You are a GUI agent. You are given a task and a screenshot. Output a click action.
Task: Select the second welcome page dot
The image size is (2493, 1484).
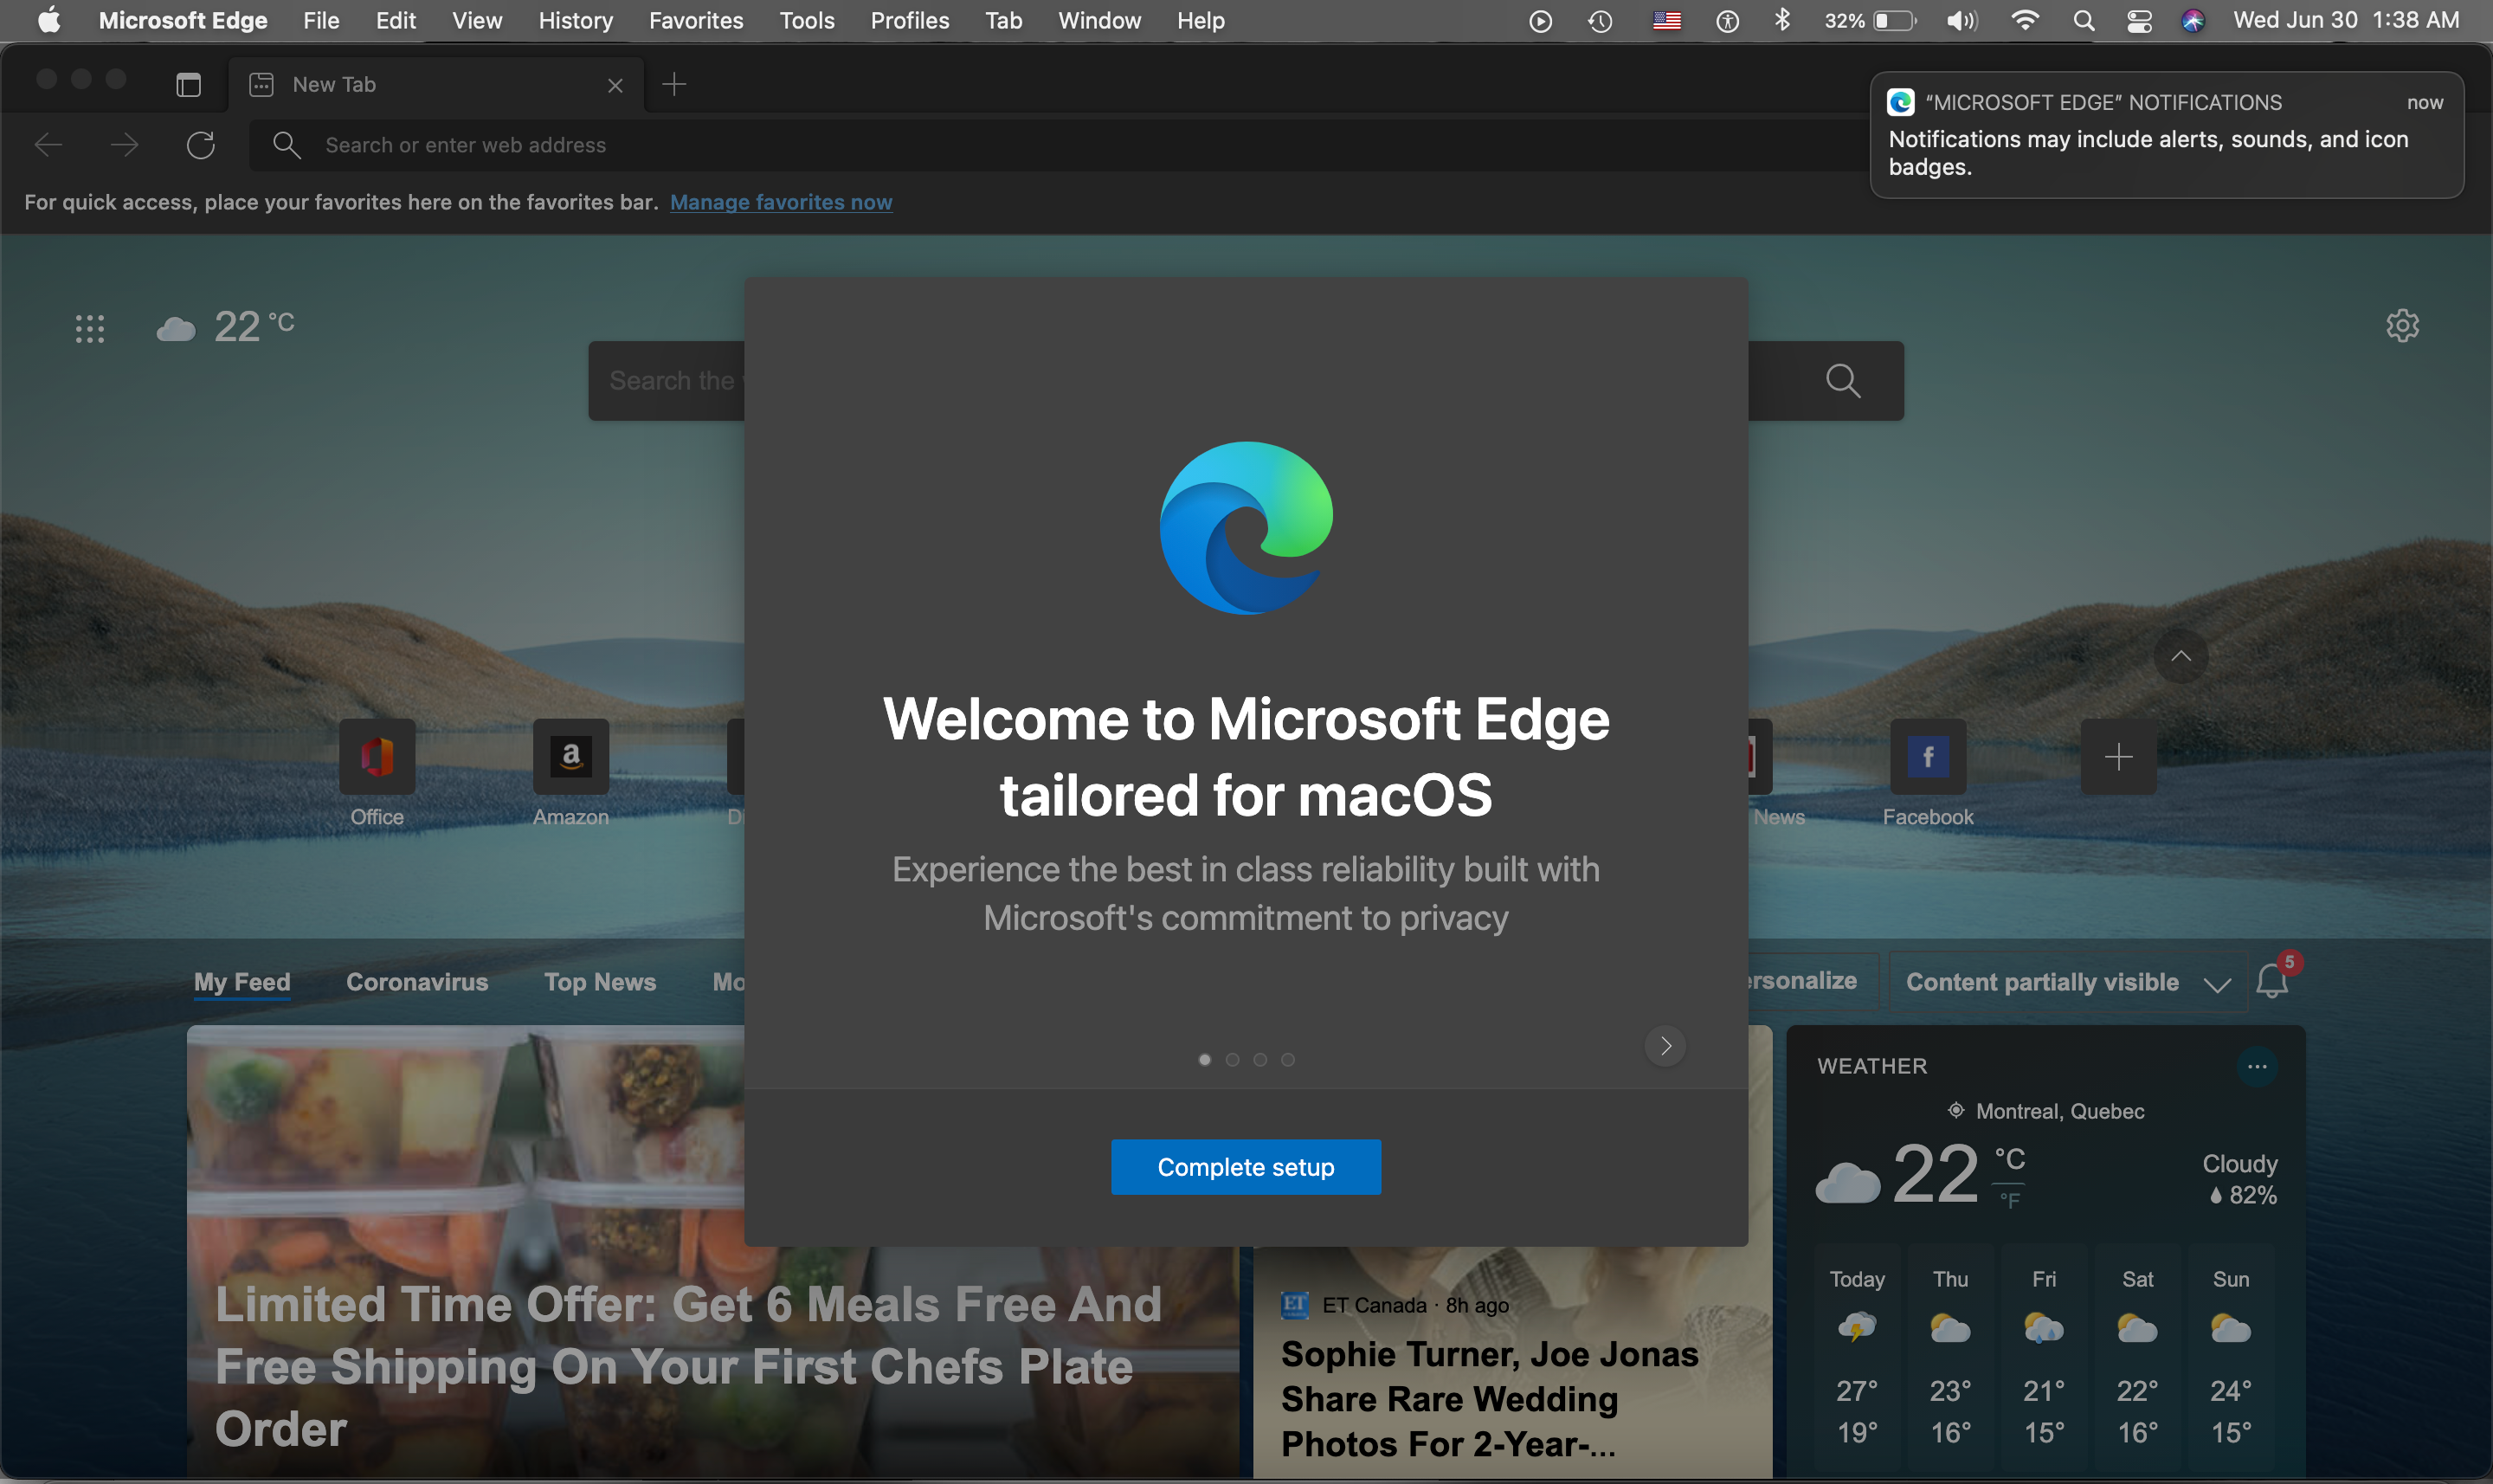(1233, 1060)
